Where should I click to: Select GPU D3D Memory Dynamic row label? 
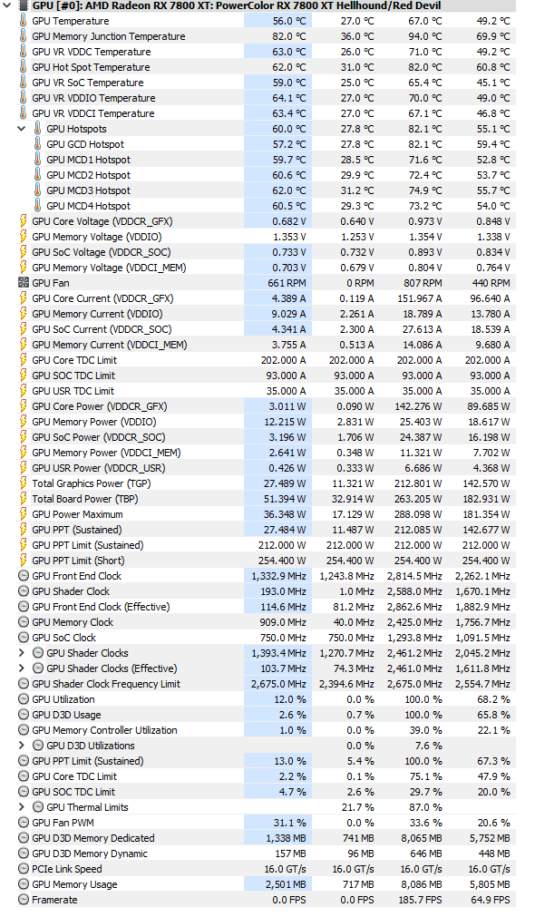tap(90, 854)
